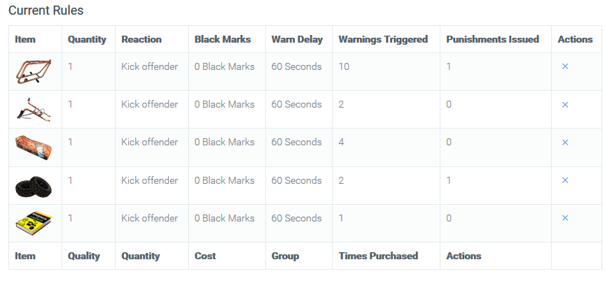Delete the quad bike frame rule
Viewport: 605px width, 283px height.
point(565,66)
